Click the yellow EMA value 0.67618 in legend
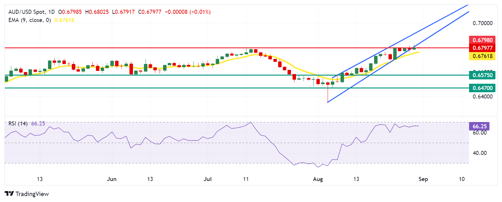The width and height of the screenshot is (502, 202). [64, 20]
